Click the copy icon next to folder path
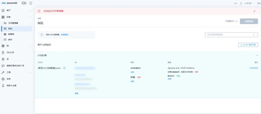Screen dimensions: 261x114 65,68
